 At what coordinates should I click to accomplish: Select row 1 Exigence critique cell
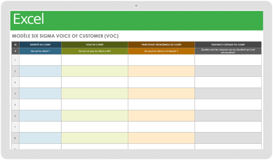pyautogui.click(x=228, y=60)
